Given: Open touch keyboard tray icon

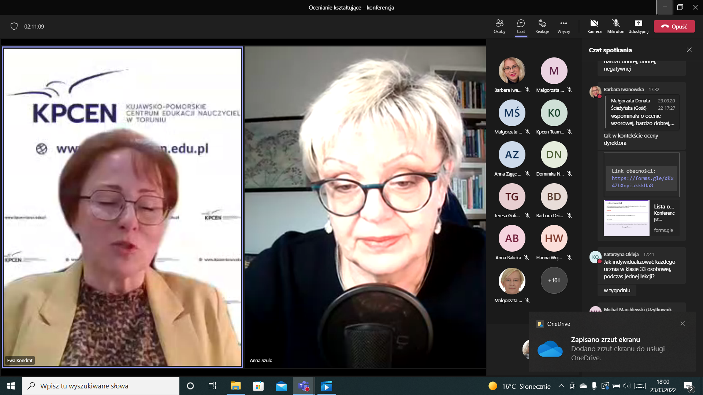Looking at the screenshot, I should (x=640, y=386).
